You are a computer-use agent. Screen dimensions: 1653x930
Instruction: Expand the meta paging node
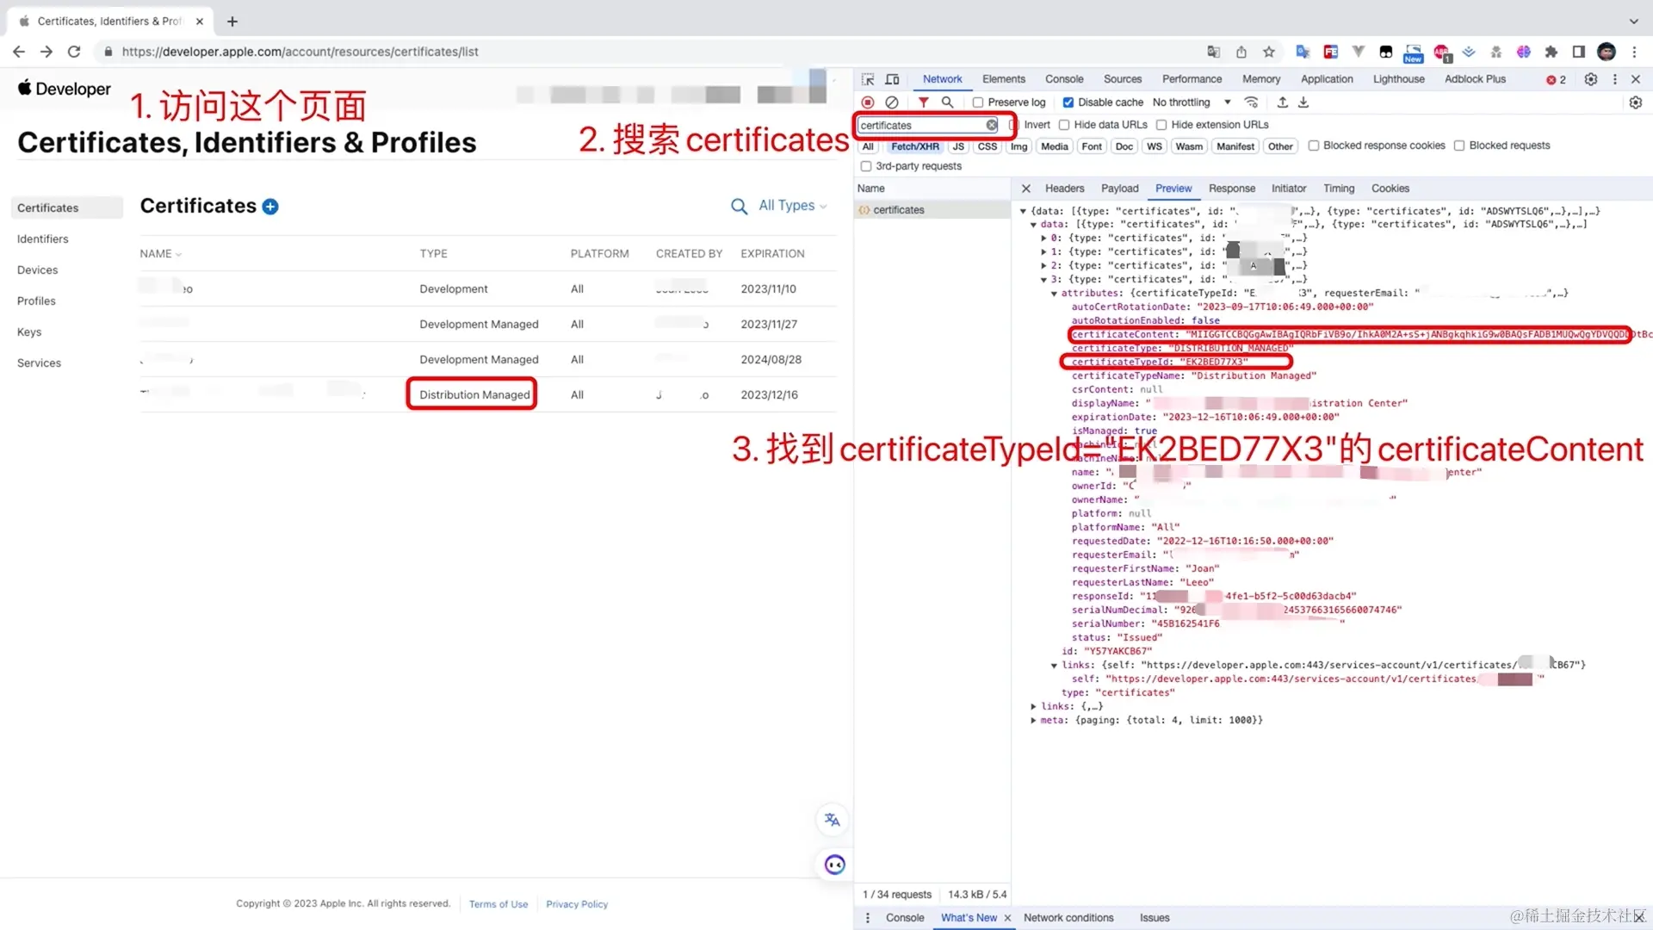[x=1033, y=721]
